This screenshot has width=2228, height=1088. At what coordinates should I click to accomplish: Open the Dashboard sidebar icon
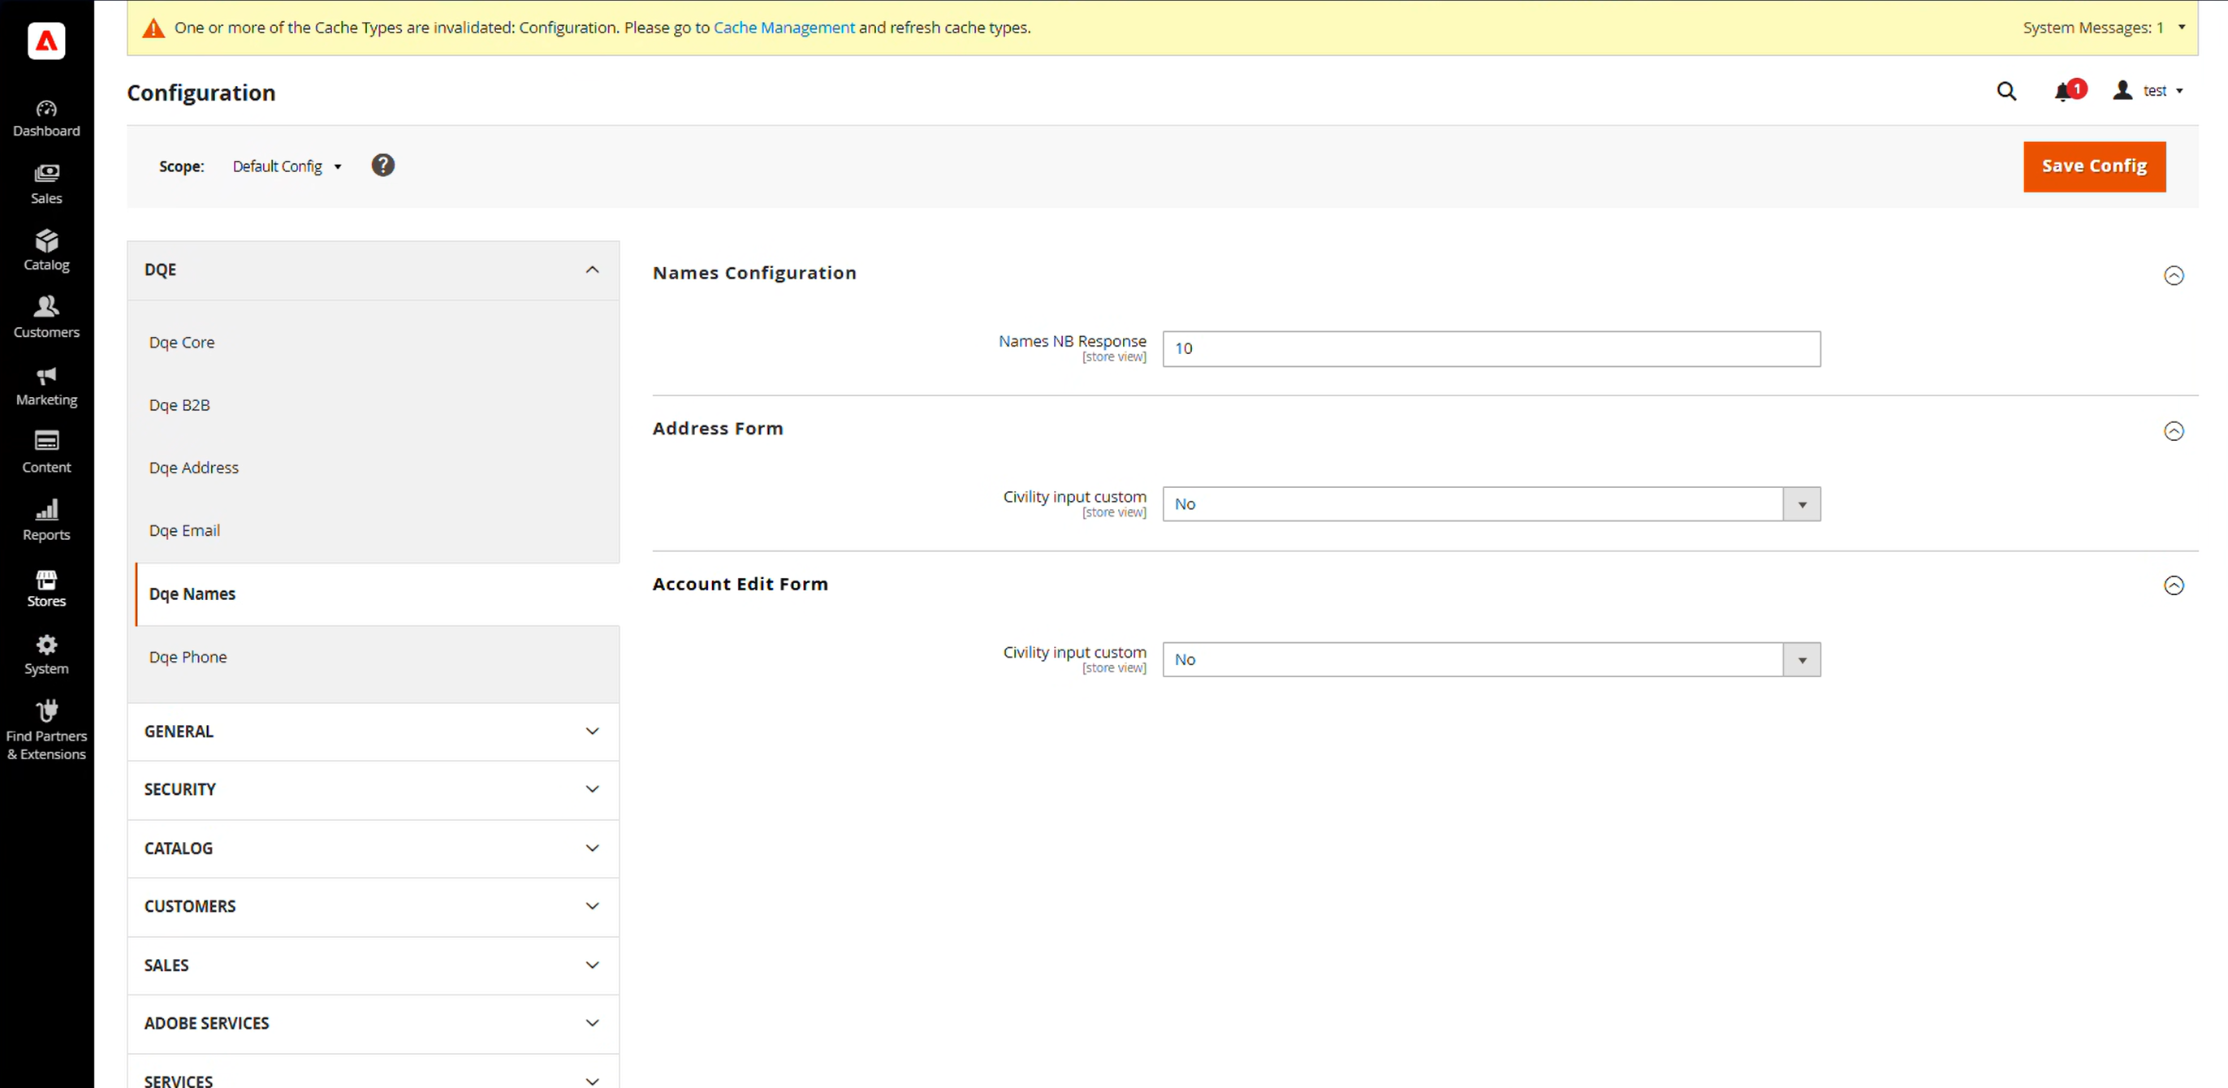[45, 109]
